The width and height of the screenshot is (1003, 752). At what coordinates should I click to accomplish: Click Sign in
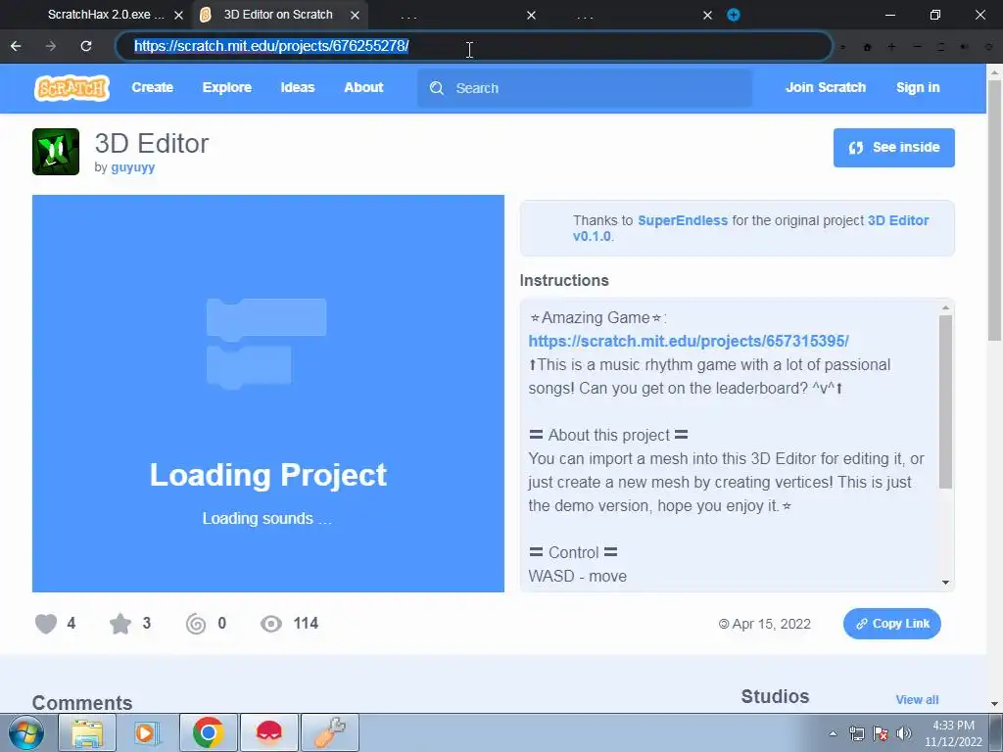918,87
